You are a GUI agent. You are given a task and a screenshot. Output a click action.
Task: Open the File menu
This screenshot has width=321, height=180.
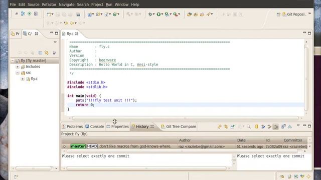point(13,4)
